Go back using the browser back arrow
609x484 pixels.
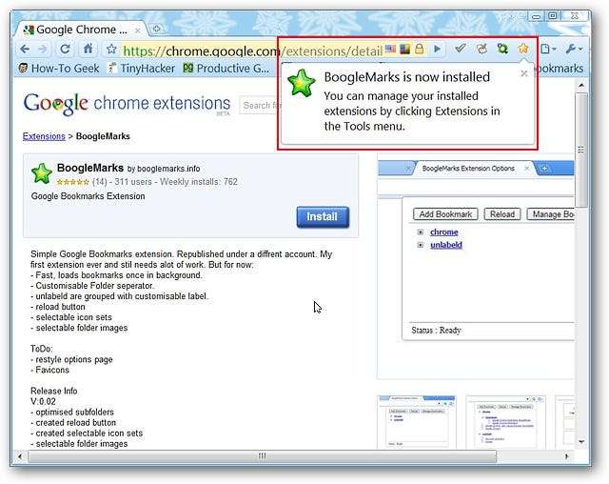(25, 49)
